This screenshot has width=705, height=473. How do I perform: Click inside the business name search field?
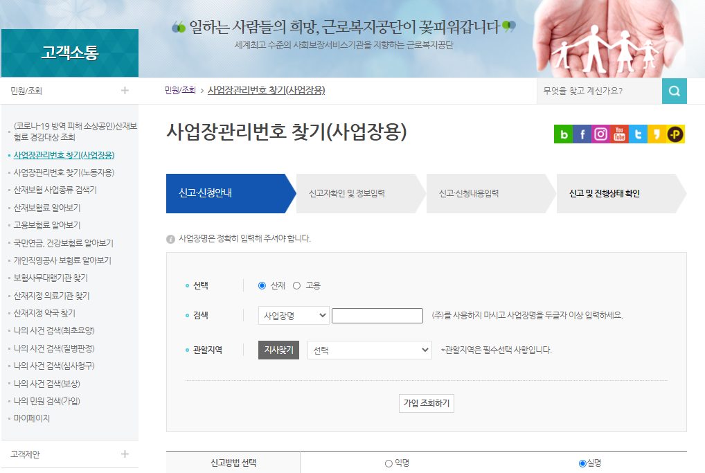[377, 315]
